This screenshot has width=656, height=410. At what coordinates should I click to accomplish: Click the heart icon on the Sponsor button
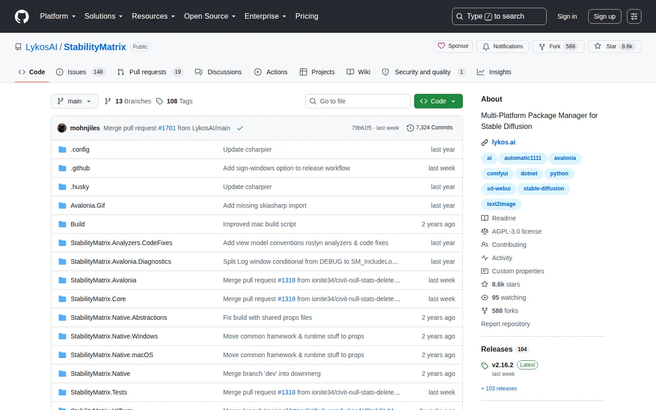click(x=441, y=46)
